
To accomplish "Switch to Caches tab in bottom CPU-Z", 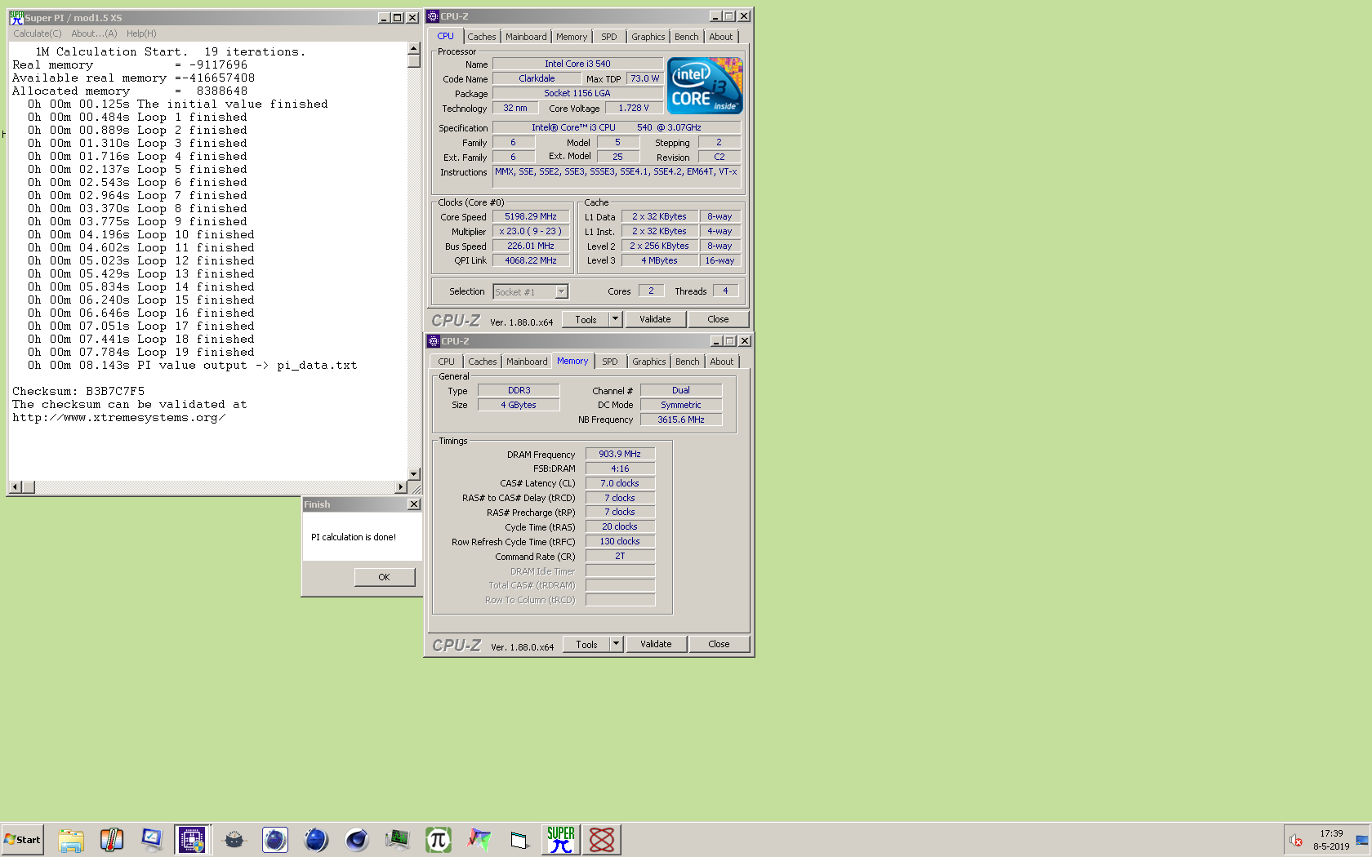I will tap(483, 362).
